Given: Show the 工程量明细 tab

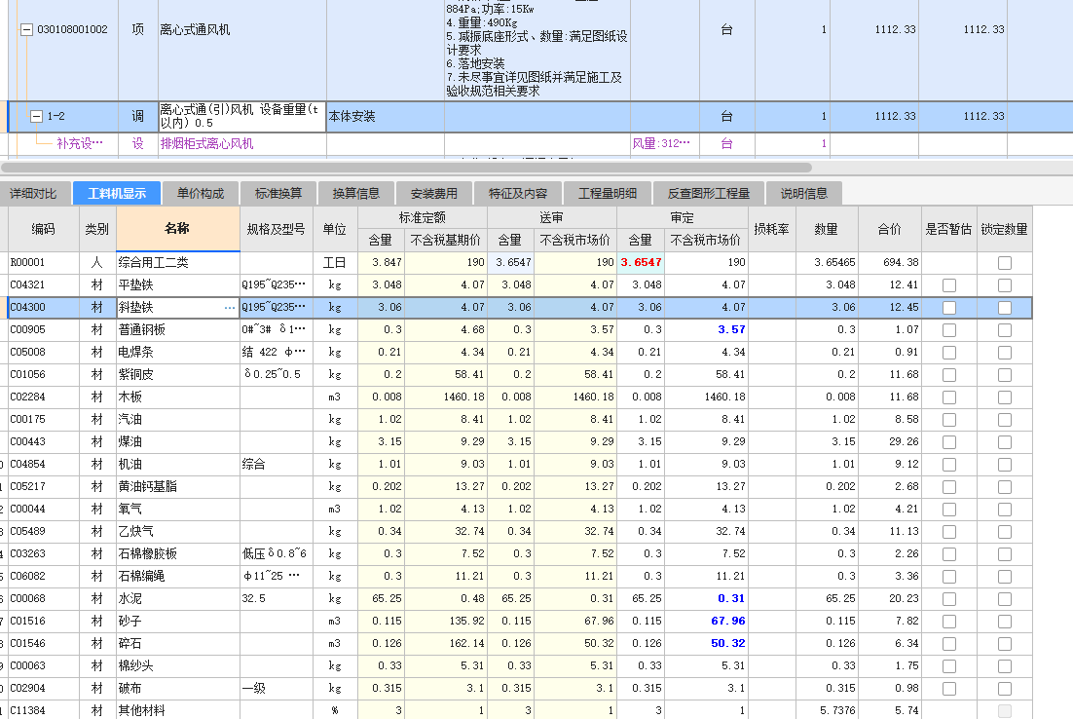Looking at the screenshot, I should pos(608,194).
